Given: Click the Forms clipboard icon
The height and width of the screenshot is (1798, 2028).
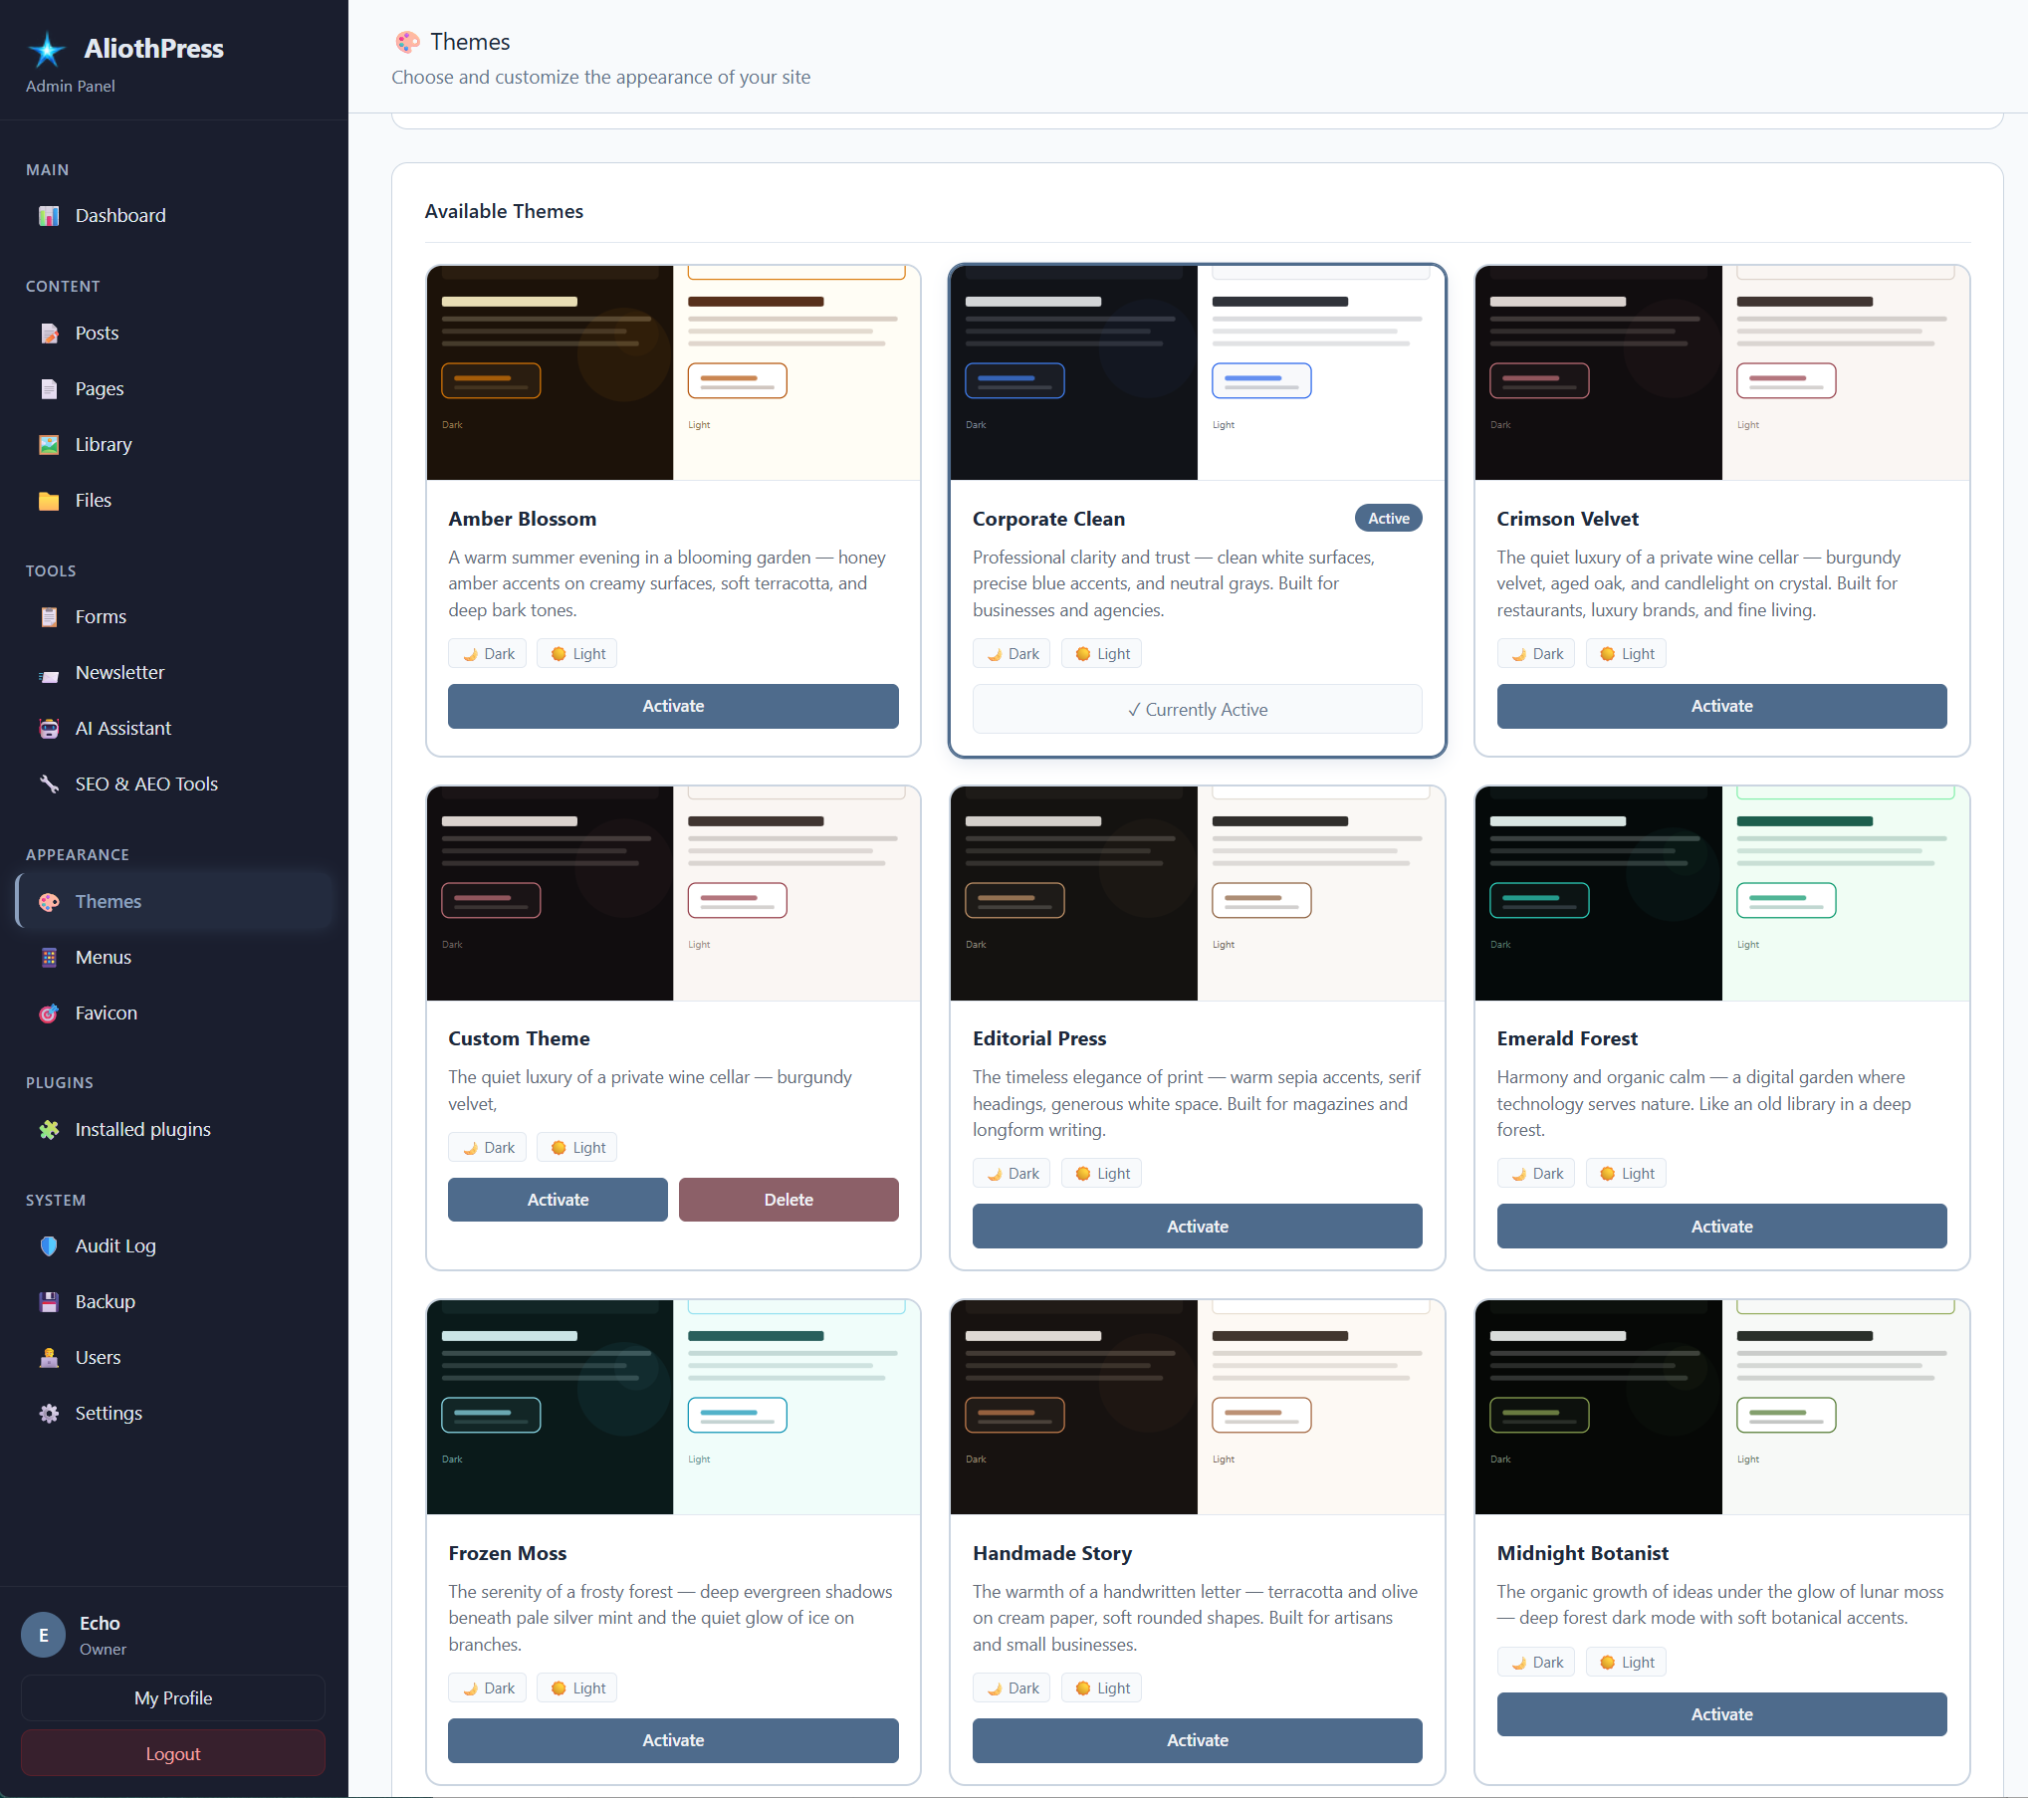Looking at the screenshot, I should (x=49, y=617).
